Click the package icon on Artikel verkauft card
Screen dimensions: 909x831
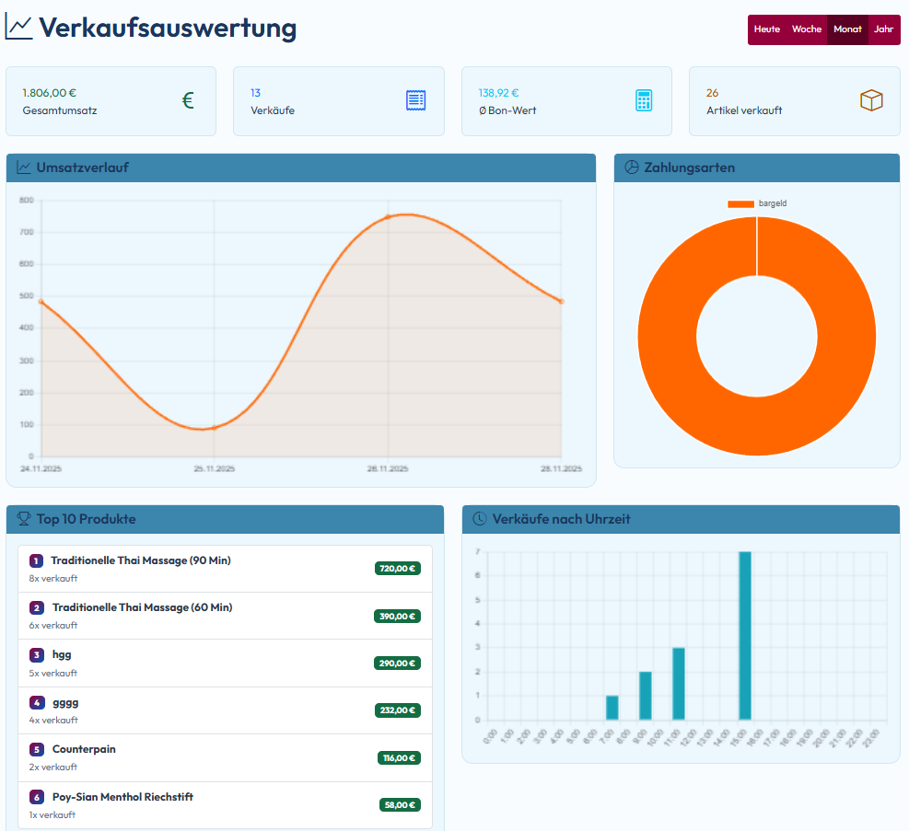[x=871, y=101]
